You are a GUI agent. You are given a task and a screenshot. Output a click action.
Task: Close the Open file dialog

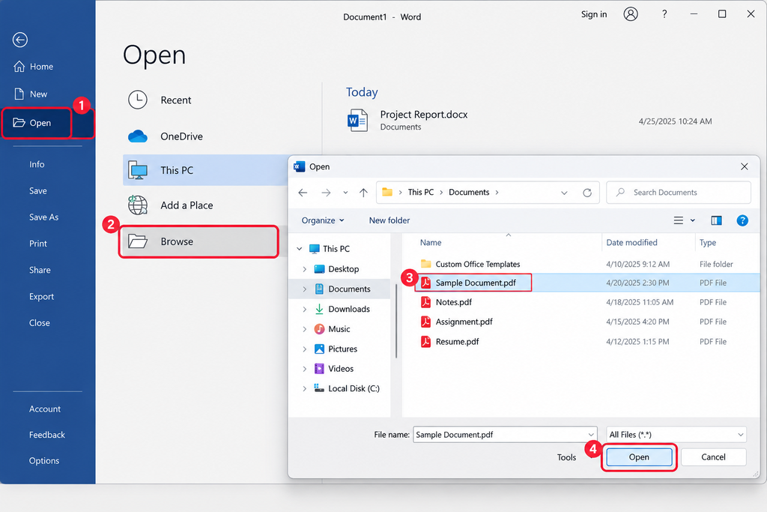pos(744,166)
